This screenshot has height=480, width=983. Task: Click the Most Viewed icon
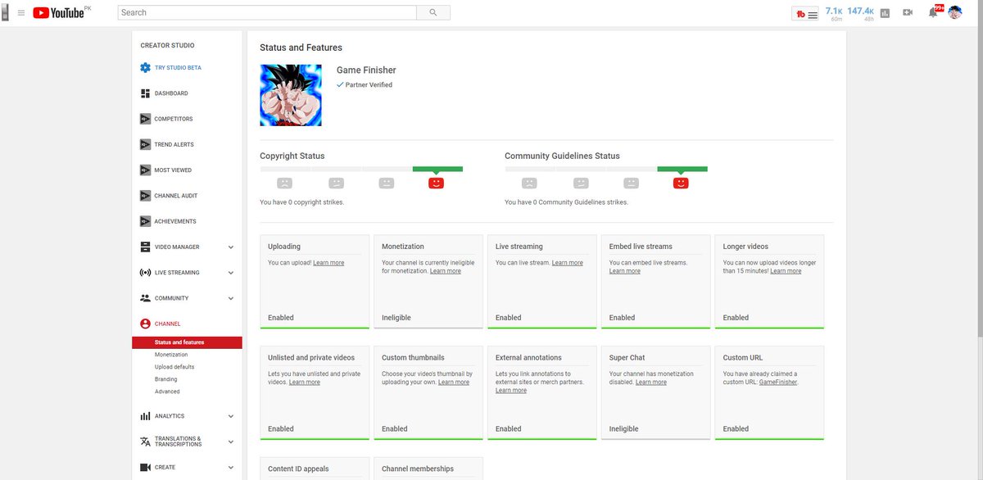[x=145, y=170]
